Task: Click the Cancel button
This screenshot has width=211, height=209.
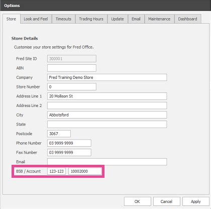Action: (167, 201)
